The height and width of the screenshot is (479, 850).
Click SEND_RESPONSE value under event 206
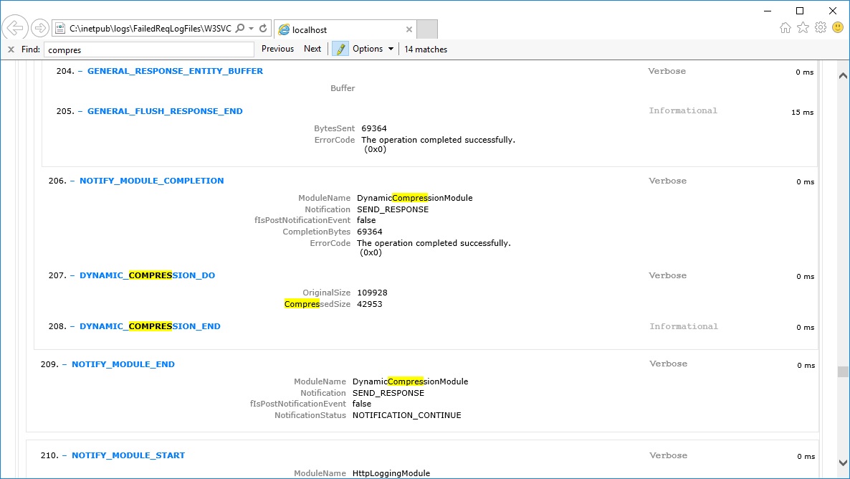393,209
